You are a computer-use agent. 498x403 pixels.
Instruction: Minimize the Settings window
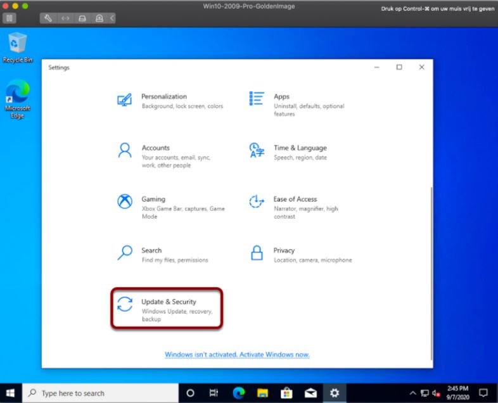[x=377, y=67]
